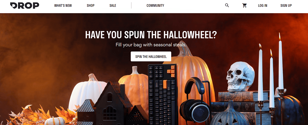Open the search magnifier icon
The height and width of the screenshot is (125, 308).
(x=227, y=5)
